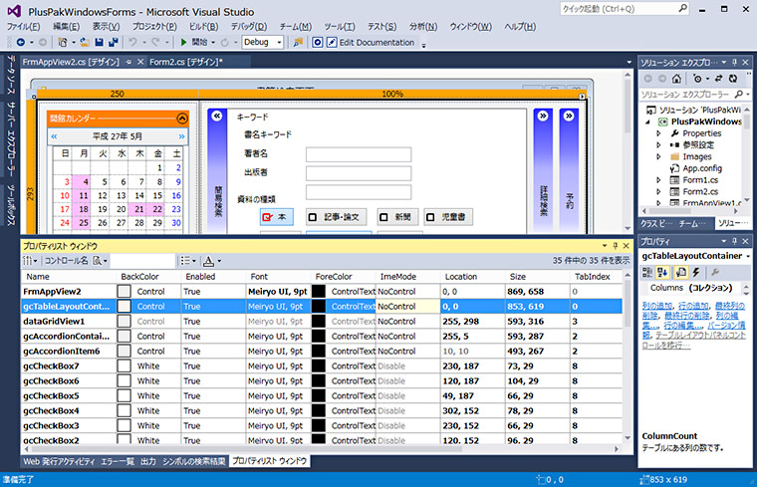Click BackColor swatch for FrmAppView2 row
This screenshot has width=757, height=487.
tap(125, 291)
